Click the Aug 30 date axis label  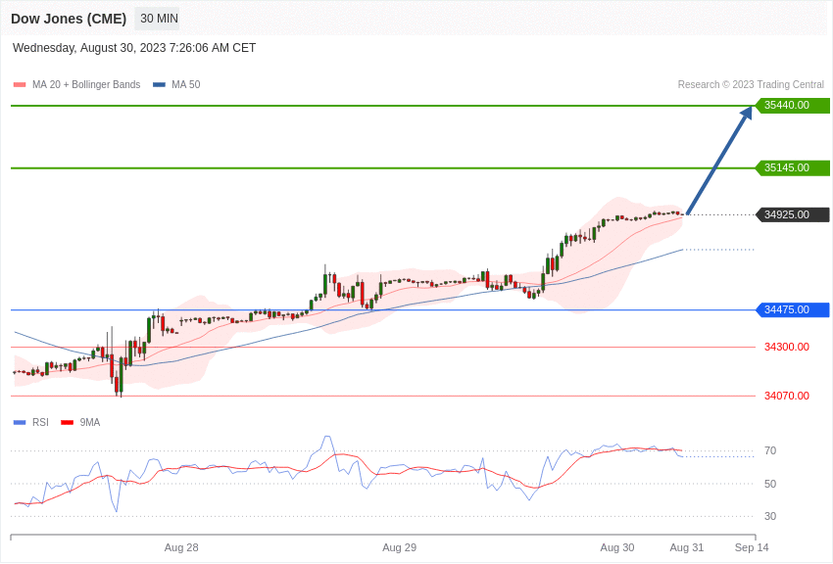[x=617, y=548]
